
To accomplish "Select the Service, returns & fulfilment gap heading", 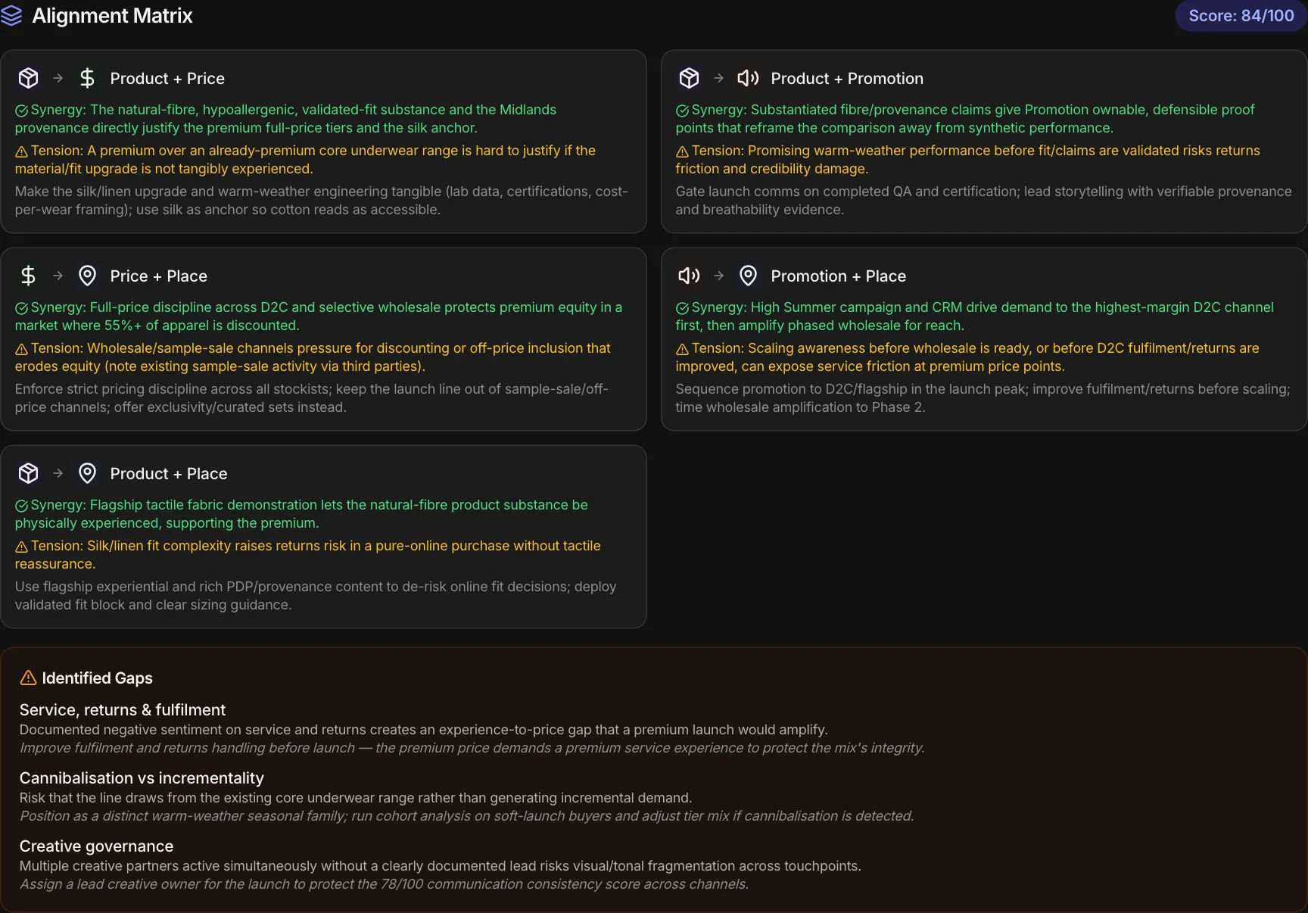I will 123,710.
